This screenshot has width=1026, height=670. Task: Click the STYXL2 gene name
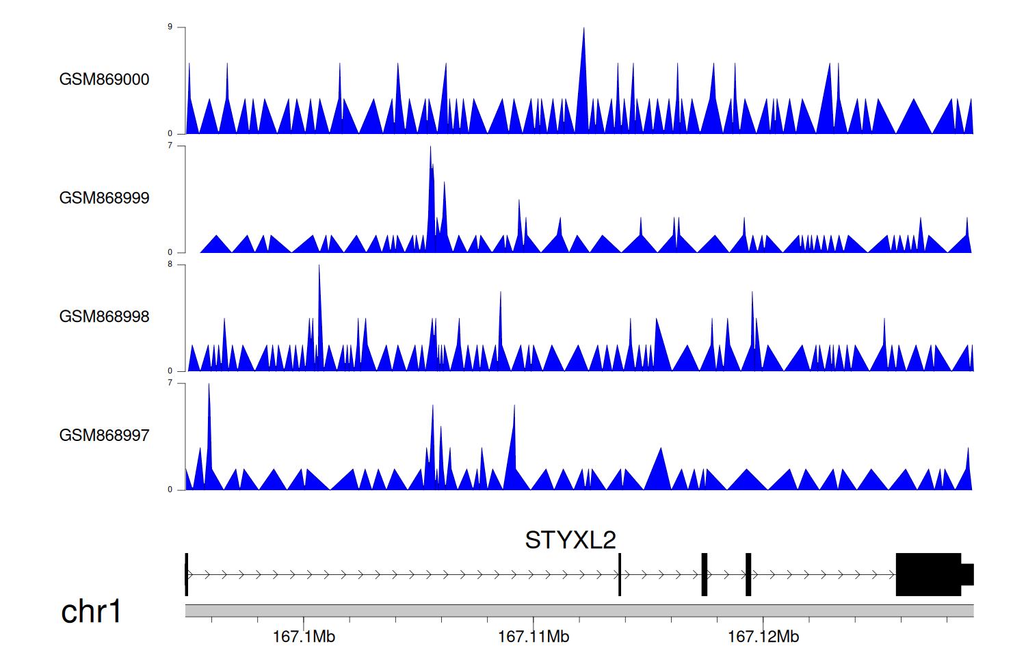point(570,540)
